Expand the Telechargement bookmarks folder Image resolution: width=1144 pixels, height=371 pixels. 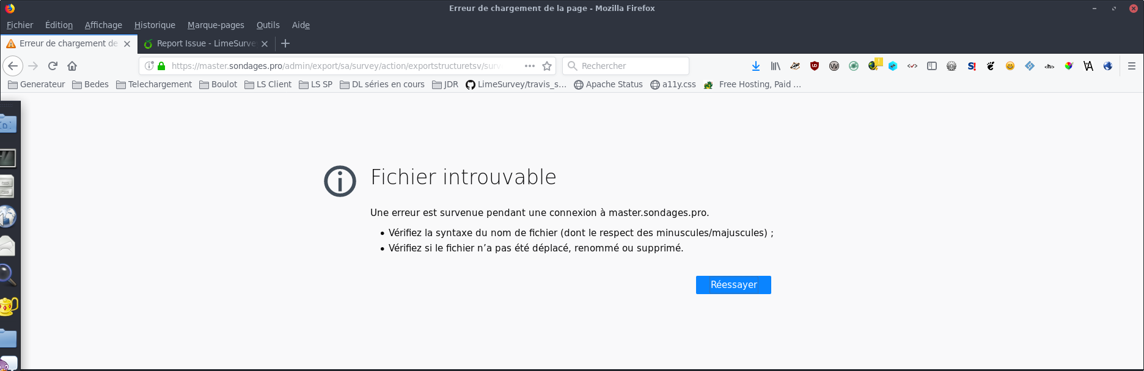tap(154, 85)
